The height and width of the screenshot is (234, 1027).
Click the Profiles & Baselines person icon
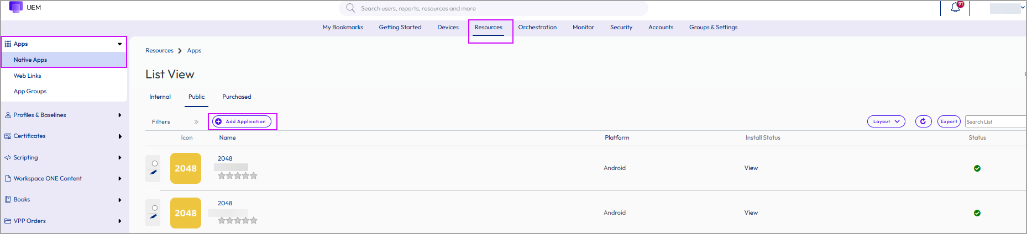pos(8,115)
